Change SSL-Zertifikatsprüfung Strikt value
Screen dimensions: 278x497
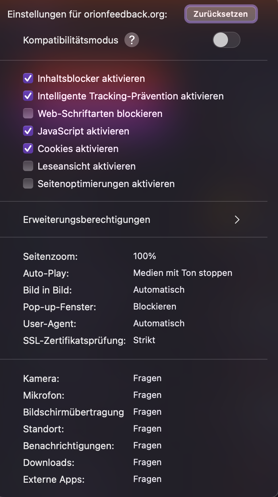144,340
